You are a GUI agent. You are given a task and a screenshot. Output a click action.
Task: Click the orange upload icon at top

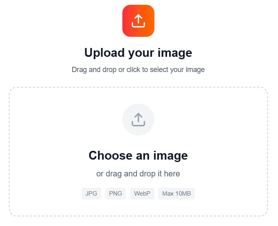coord(138,21)
